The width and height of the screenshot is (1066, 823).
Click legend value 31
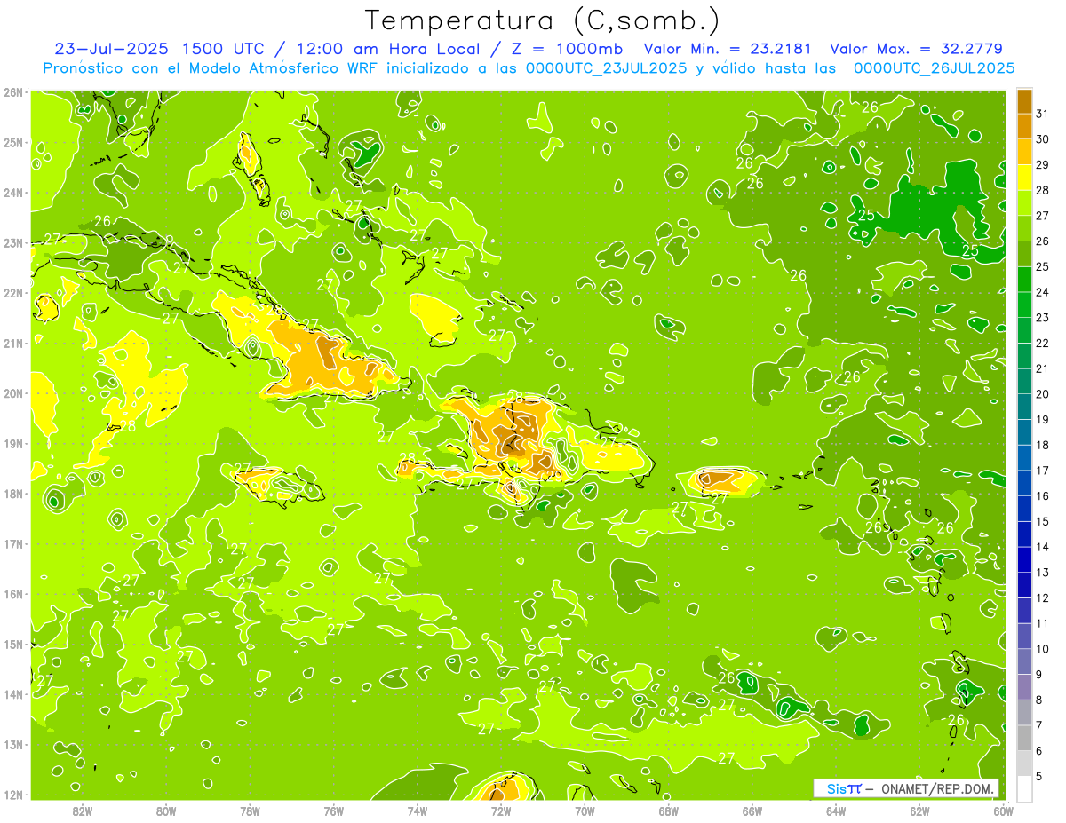click(1043, 113)
